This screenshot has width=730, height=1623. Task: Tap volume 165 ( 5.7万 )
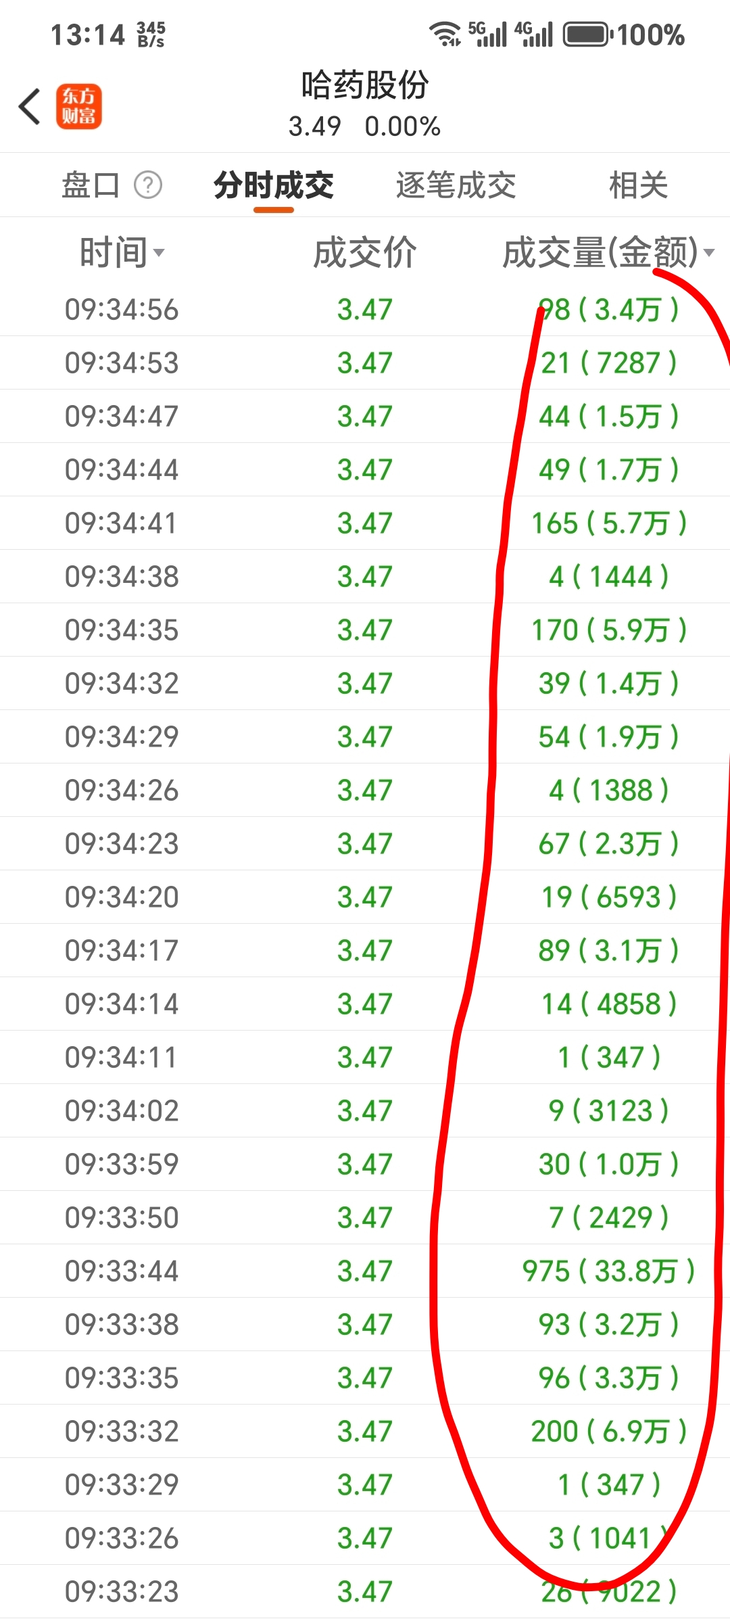[x=609, y=523]
